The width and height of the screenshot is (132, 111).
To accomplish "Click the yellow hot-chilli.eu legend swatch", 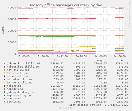I will point(5,73).
